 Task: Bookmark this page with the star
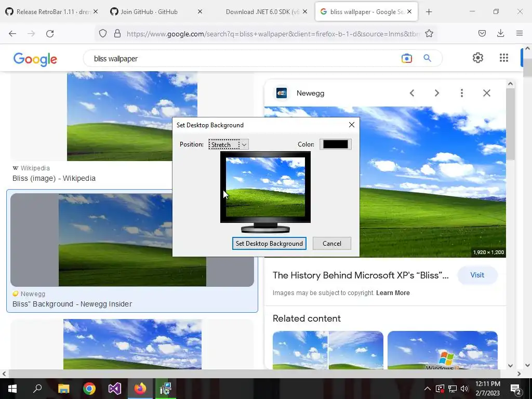click(429, 34)
